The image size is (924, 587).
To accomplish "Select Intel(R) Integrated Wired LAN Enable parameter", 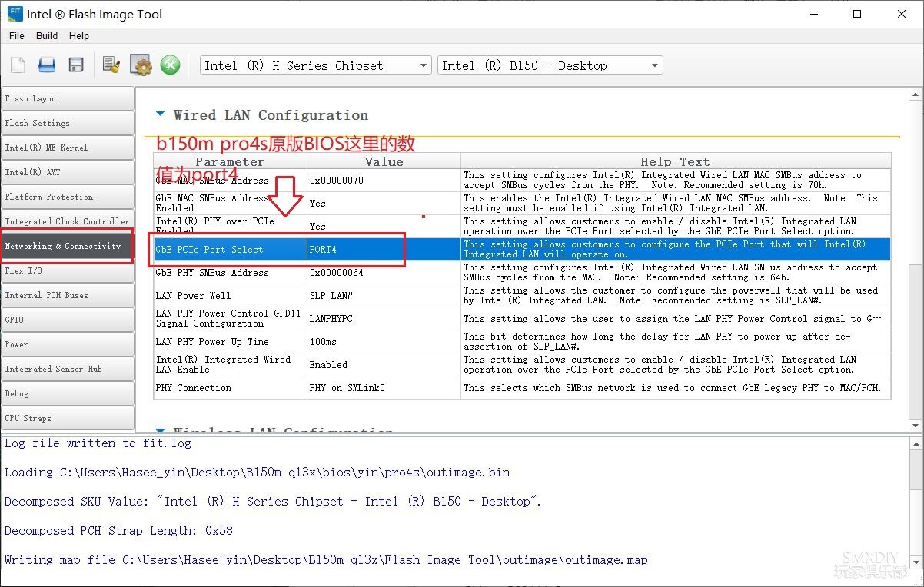I will (230, 365).
